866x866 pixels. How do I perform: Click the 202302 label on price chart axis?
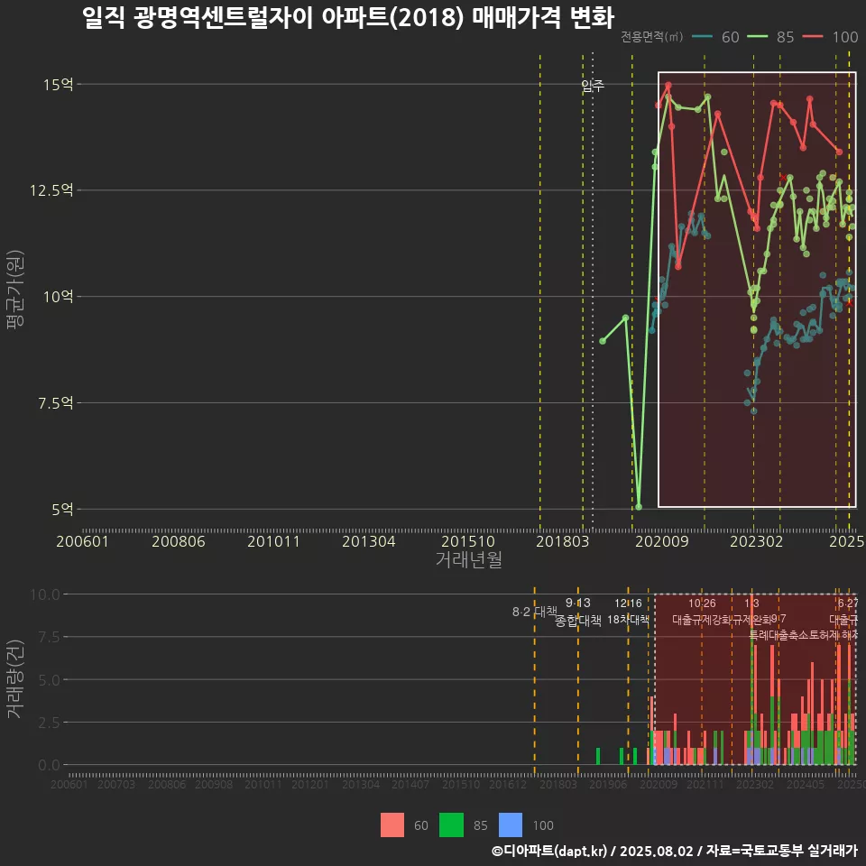coord(756,541)
